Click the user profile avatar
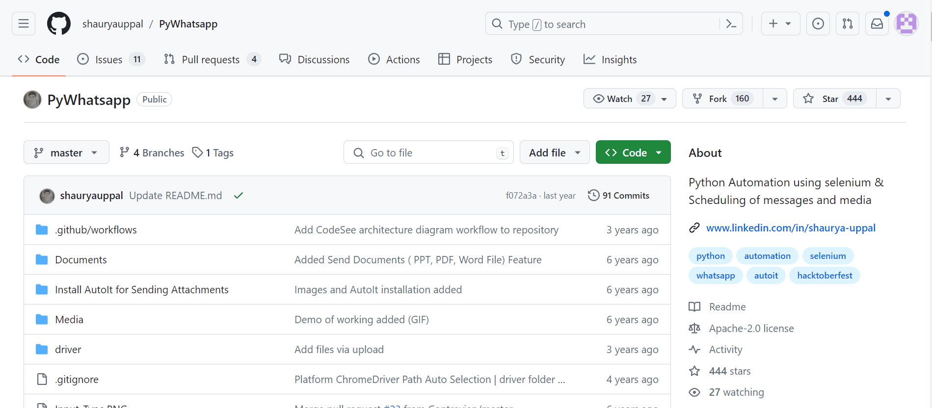The width and height of the screenshot is (932, 408). [906, 24]
